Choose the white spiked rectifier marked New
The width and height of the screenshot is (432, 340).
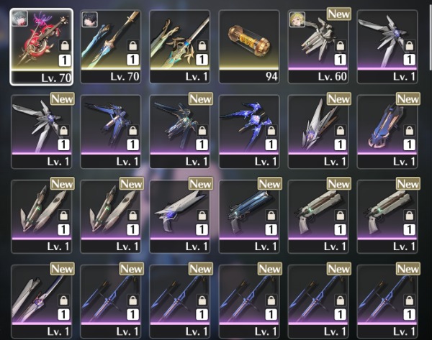click(318, 132)
